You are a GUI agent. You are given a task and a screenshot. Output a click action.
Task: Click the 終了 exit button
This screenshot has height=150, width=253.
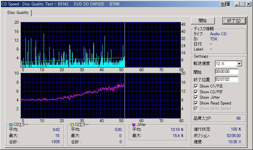tap(234, 21)
